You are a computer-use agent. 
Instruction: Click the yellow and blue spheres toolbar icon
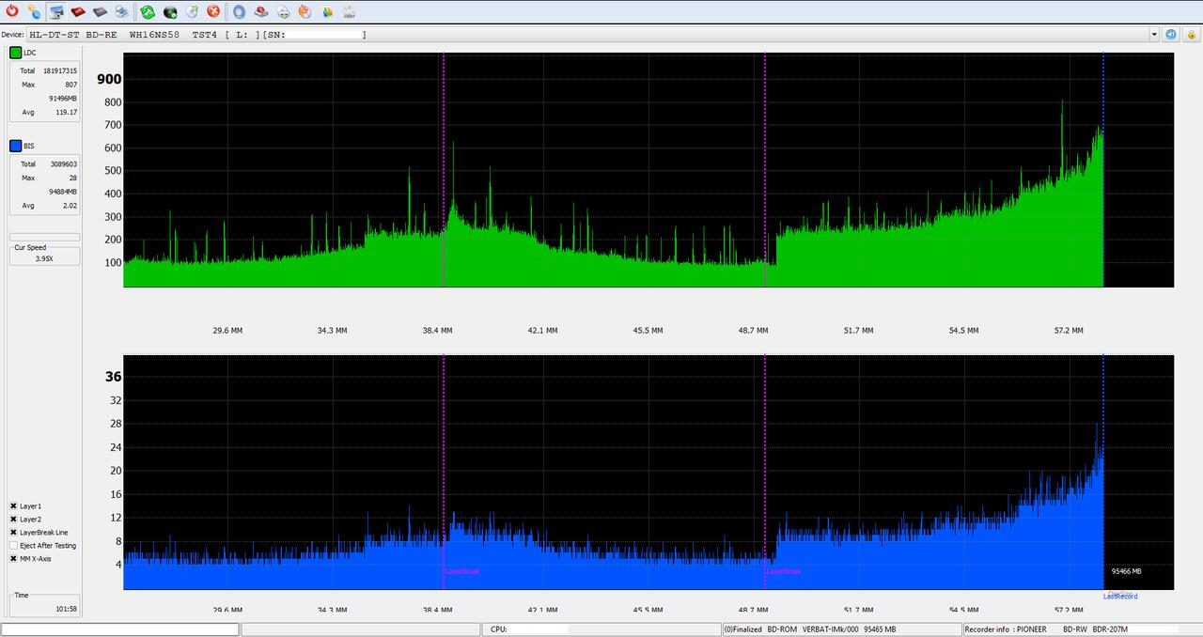(34, 12)
